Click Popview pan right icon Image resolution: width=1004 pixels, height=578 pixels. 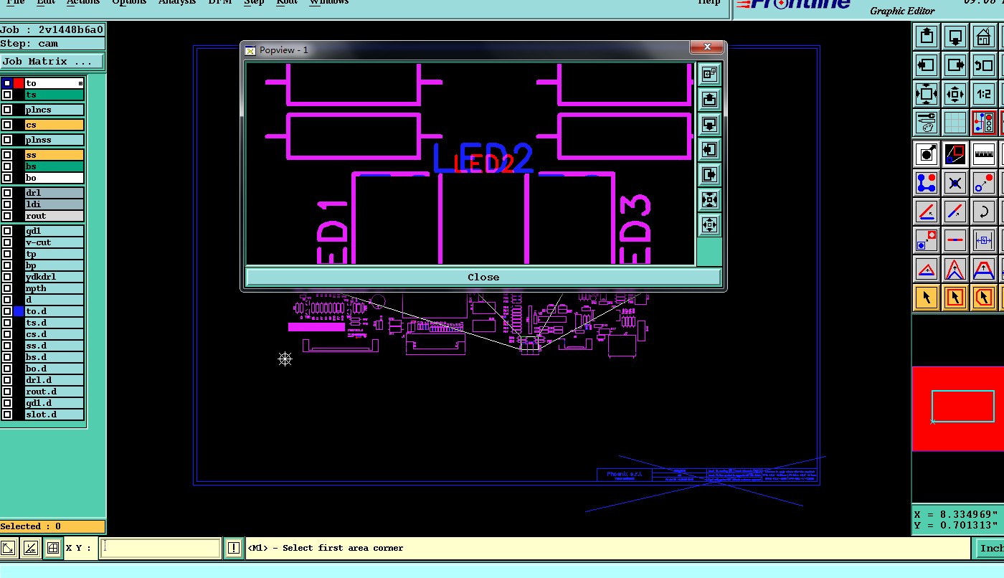(709, 174)
